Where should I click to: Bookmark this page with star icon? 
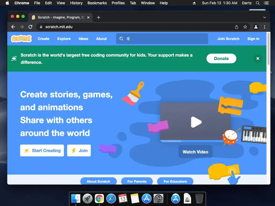click(x=245, y=27)
